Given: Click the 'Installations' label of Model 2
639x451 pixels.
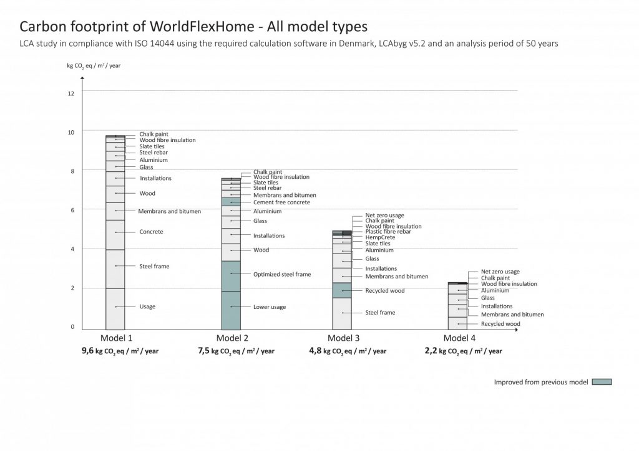Looking at the screenshot, I should click(x=269, y=236).
